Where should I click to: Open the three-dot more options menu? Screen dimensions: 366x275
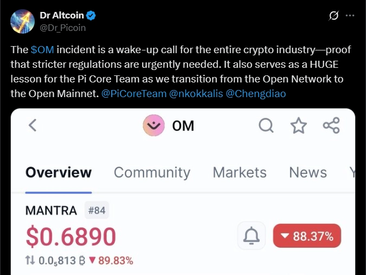click(x=350, y=16)
